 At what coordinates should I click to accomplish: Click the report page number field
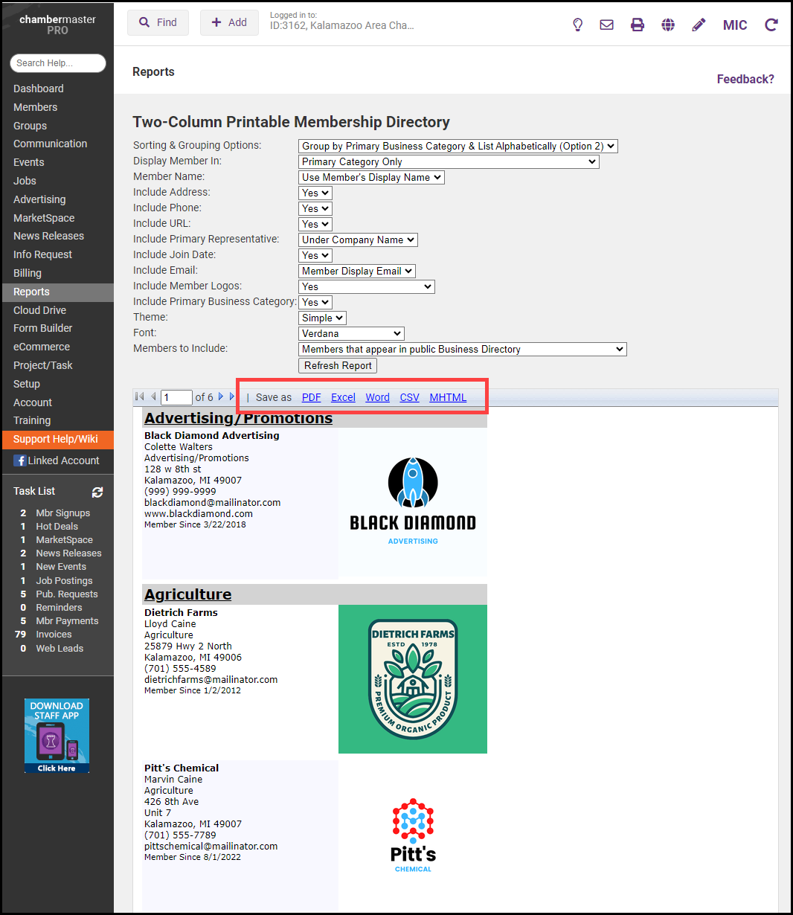click(x=177, y=397)
